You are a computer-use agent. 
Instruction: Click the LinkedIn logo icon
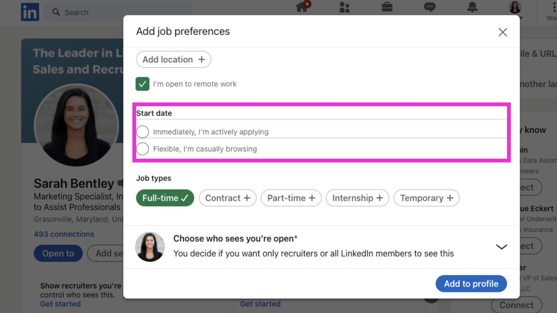(30, 12)
